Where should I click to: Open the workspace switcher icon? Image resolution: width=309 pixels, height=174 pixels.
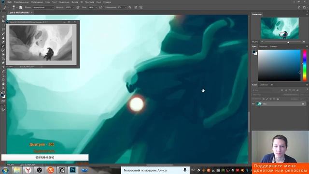(304, 7)
